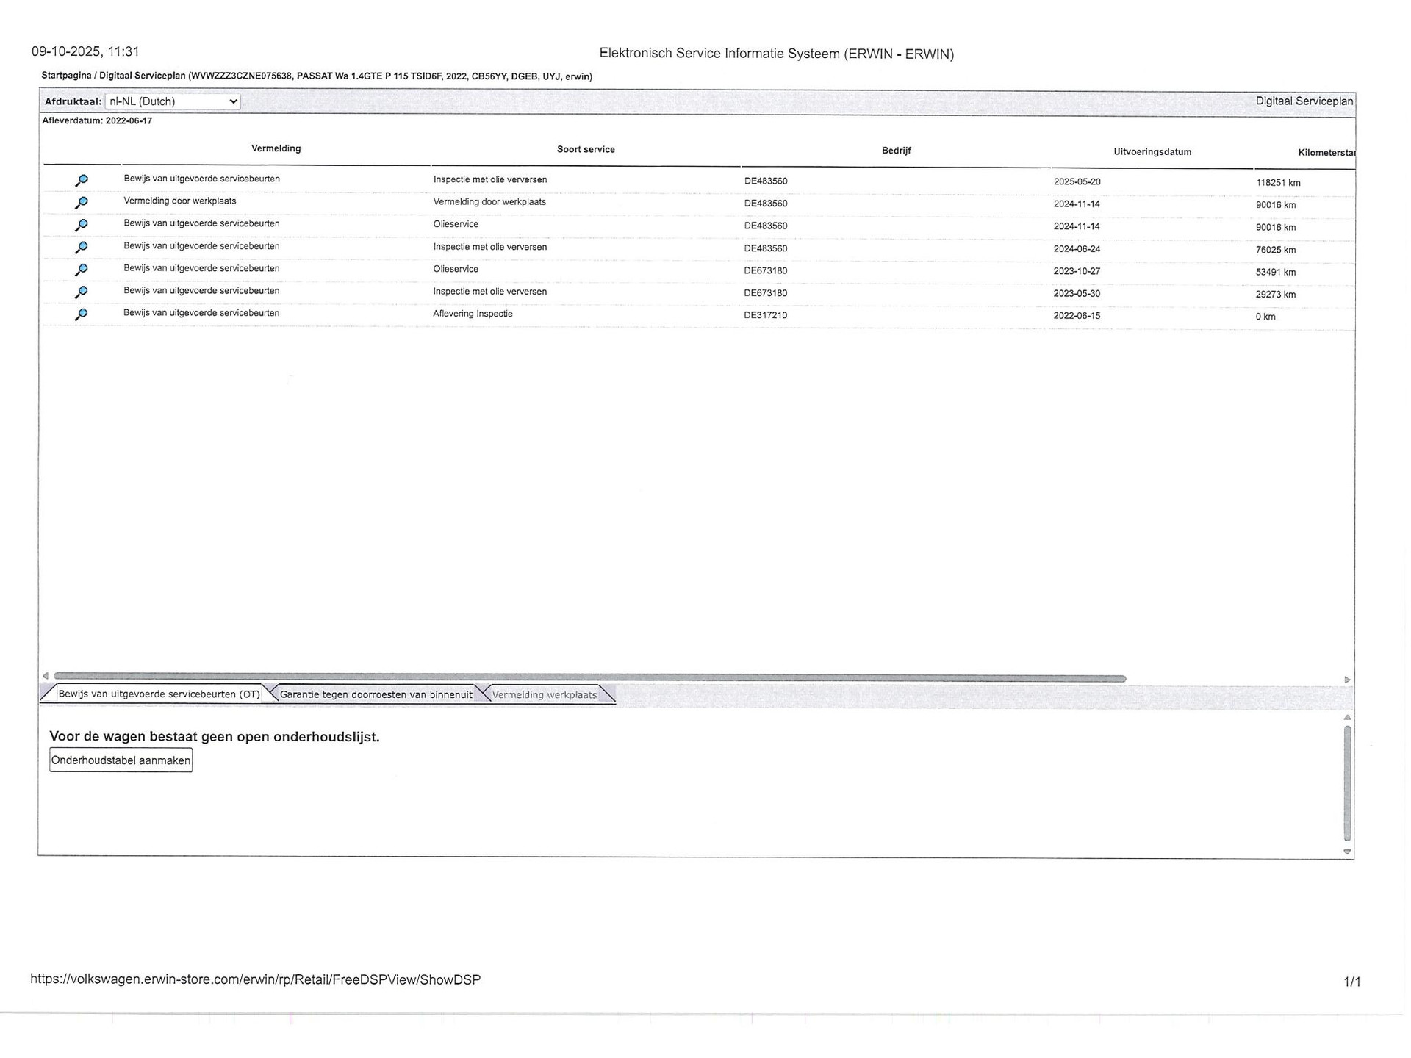Inspect the 2023-10-27 Olieservice record

point(82,270)
